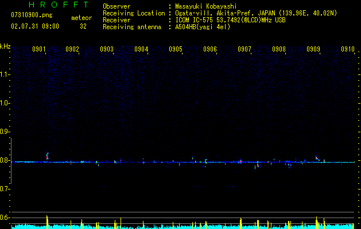
Task: Click the 0910 time marker
Action: (348, 49)
